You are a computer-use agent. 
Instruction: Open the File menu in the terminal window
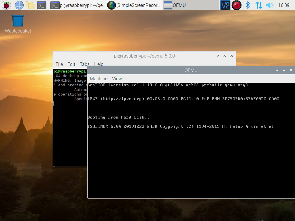59,64
